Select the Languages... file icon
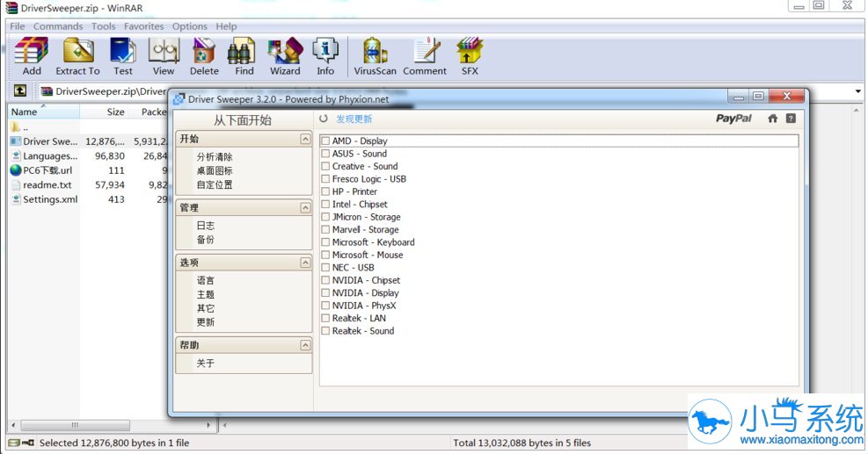 pyautogui.click(x=16, y=156)
